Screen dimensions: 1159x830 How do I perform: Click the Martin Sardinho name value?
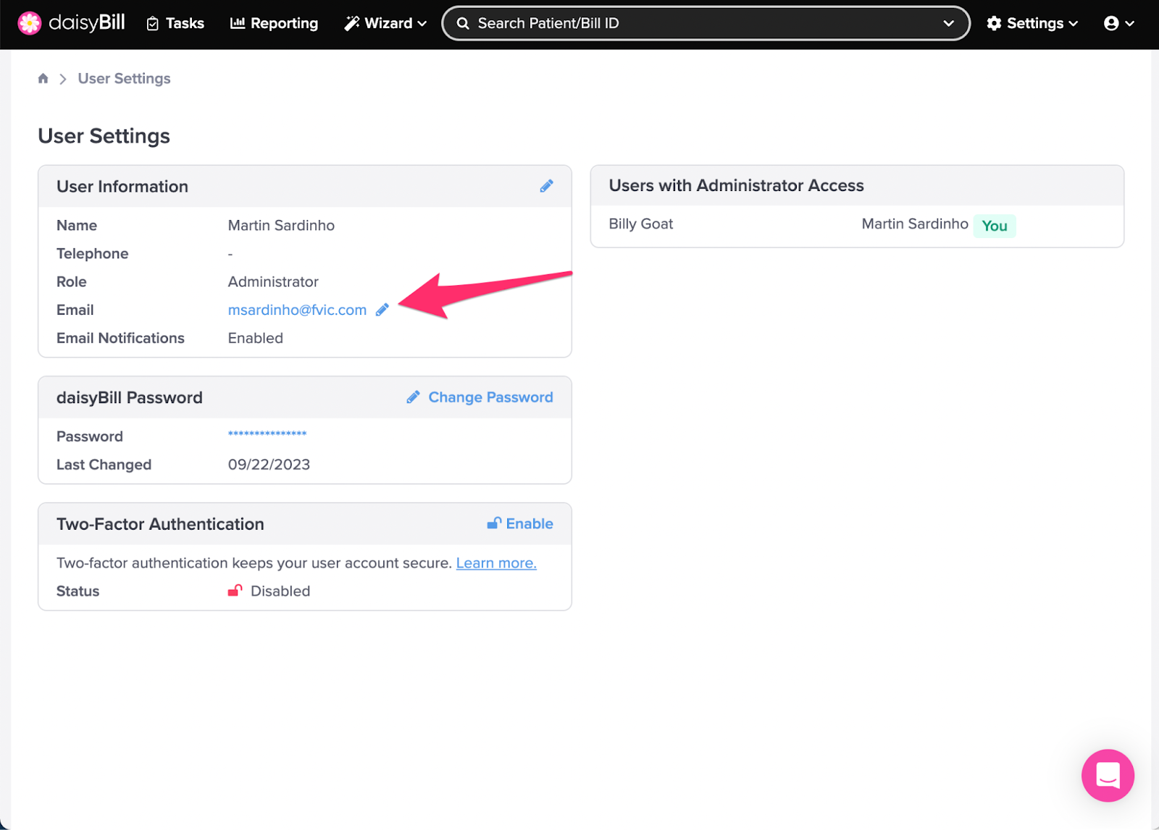pos(281,225)
